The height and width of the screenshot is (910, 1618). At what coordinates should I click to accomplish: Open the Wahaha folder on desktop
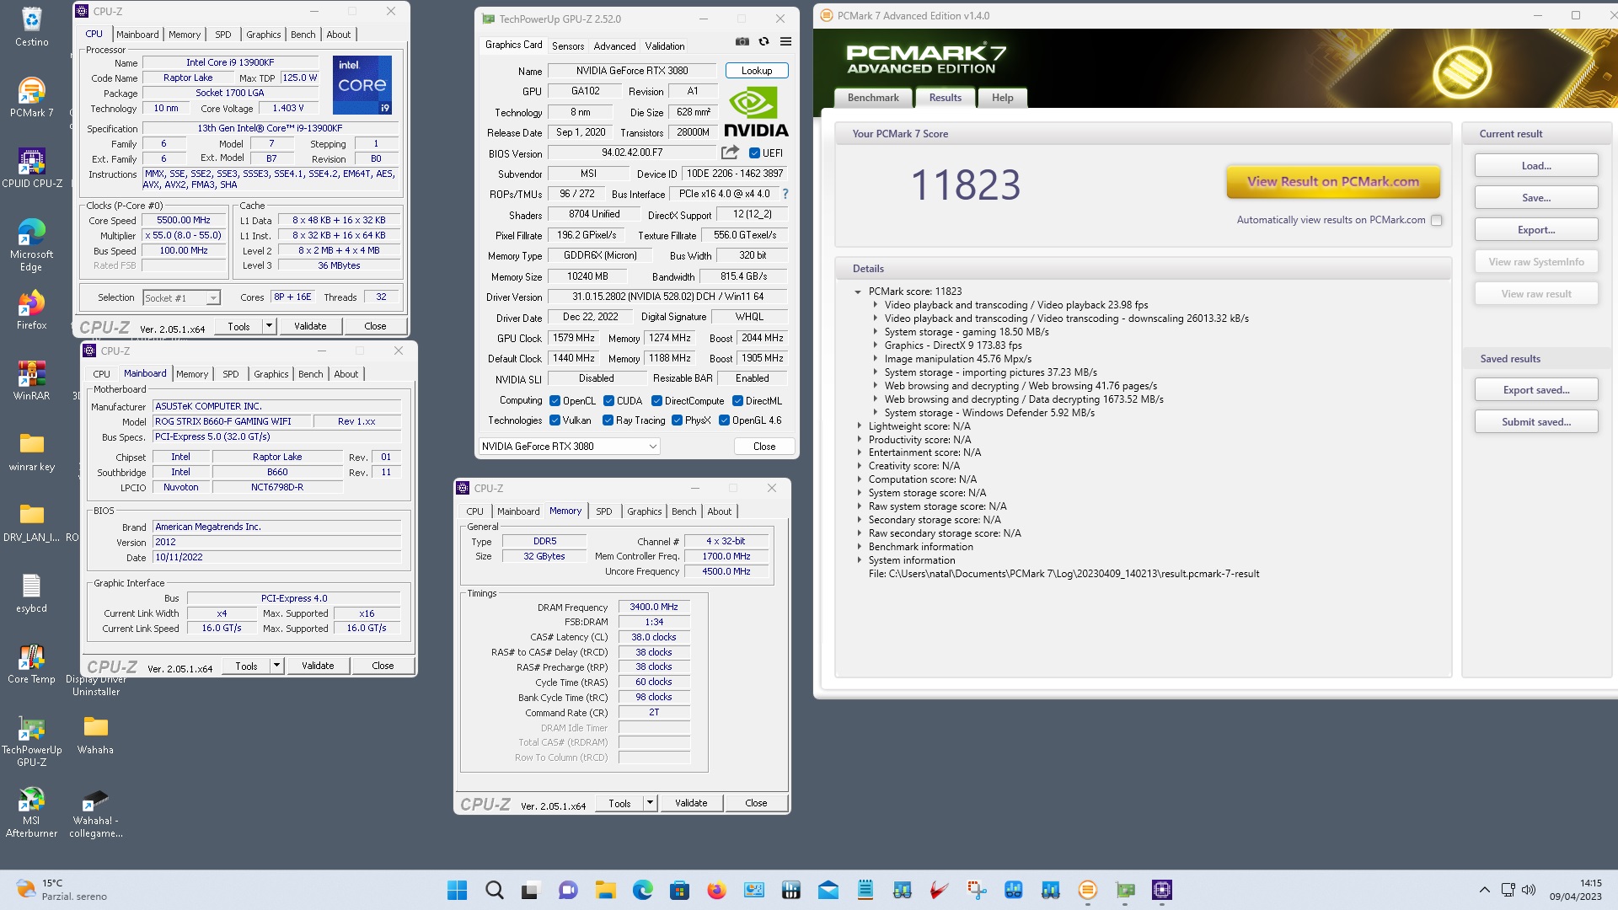click(x=95, y=735)
